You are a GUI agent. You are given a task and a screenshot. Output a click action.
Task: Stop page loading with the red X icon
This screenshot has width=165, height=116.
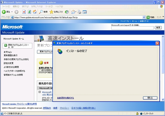pyautogui.click(x=24, y=12)
